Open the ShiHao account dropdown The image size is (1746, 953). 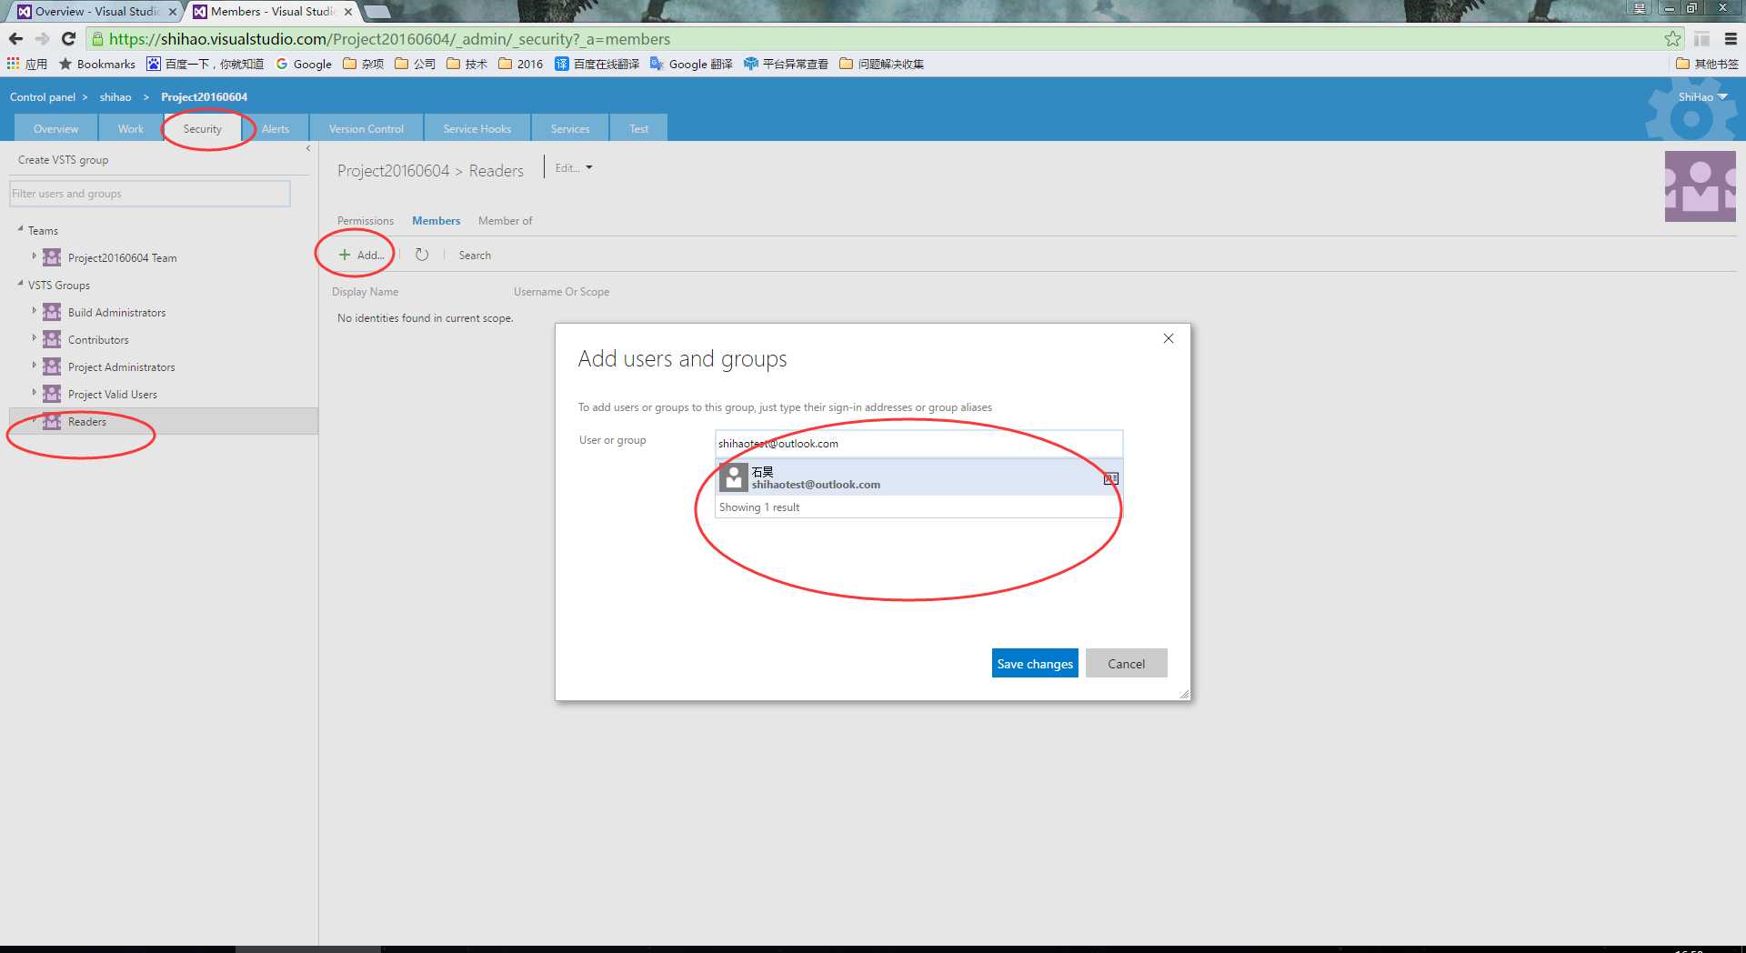[x=1702, y=96]
